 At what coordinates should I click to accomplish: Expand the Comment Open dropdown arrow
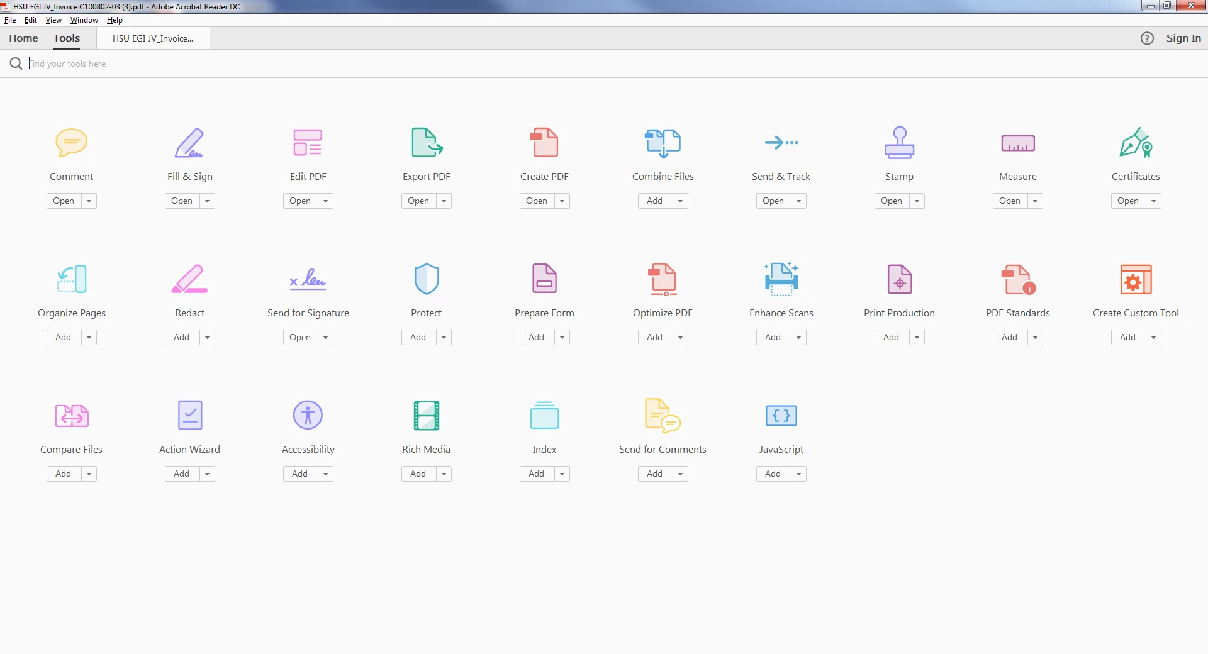pos(89,201)
